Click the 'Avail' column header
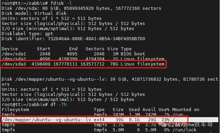 point(149,109)
